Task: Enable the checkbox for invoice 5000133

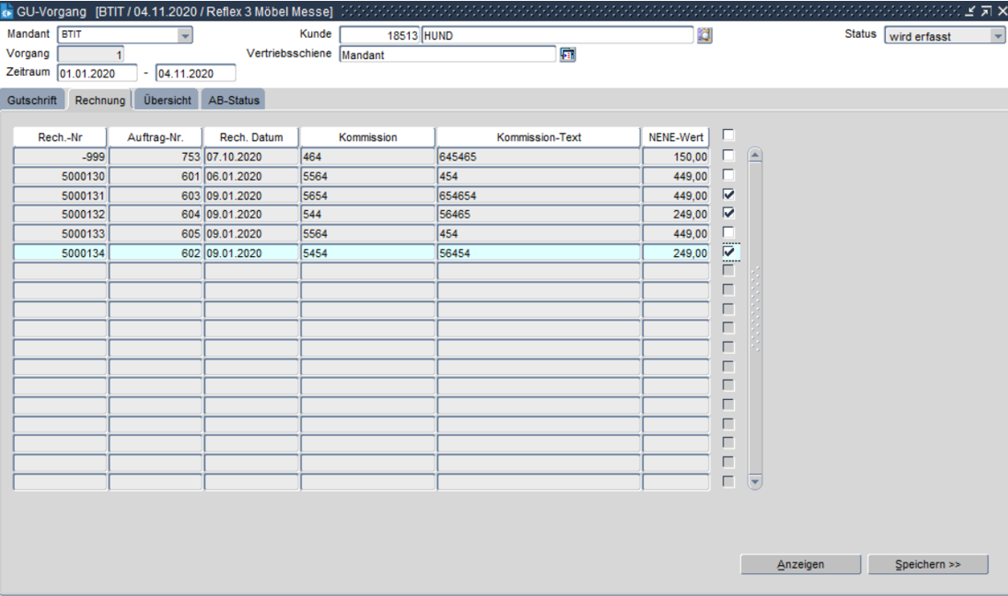Action: [728, 233]
